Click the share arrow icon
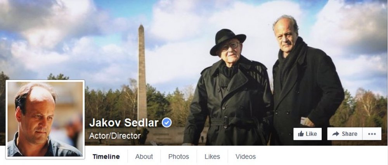 (x=336, y=134)
